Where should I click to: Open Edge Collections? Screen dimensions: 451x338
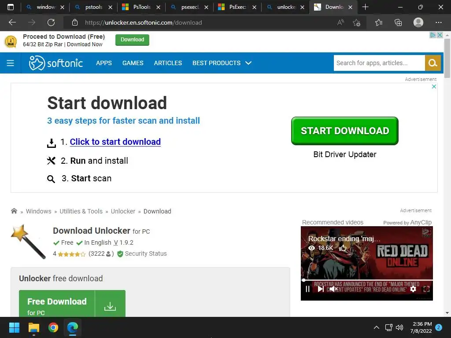click(398, 22)
